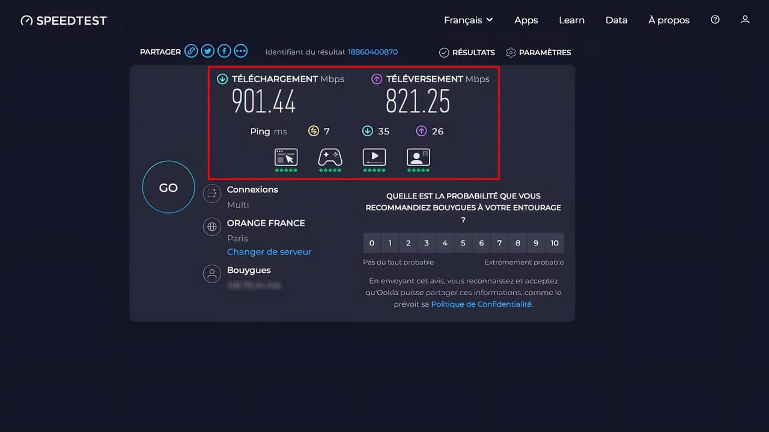
Task: Share the result on Facebook
Action: 224,52
